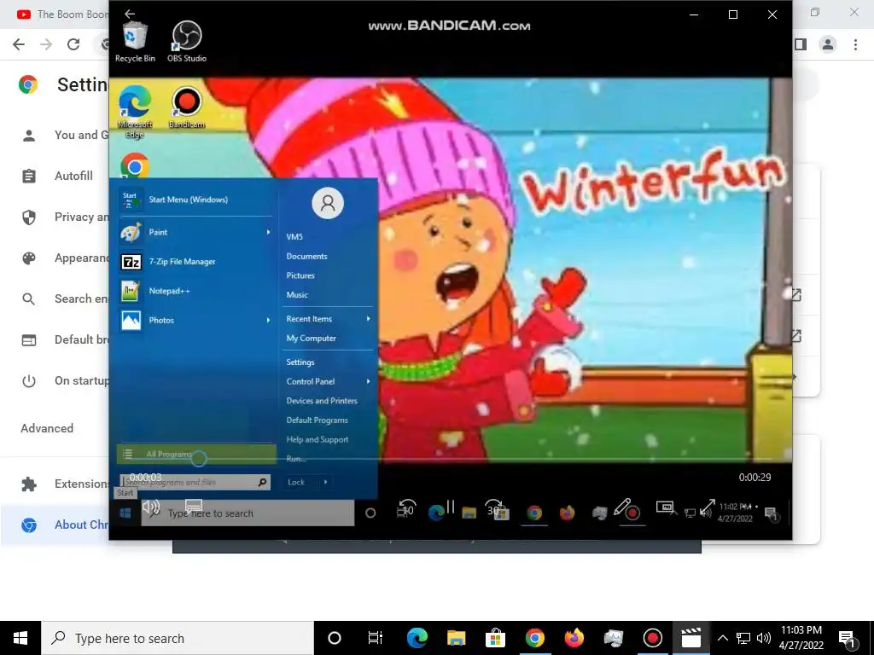Open the Chrome profile avatar
The width and height of the screenshot is (874, 655).
(x=828, y=44)
